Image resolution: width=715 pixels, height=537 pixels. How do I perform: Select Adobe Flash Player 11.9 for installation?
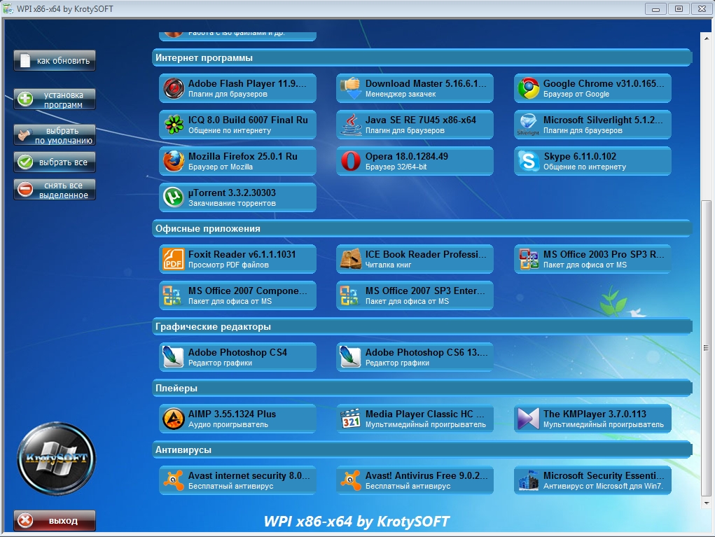pos(237,88)
